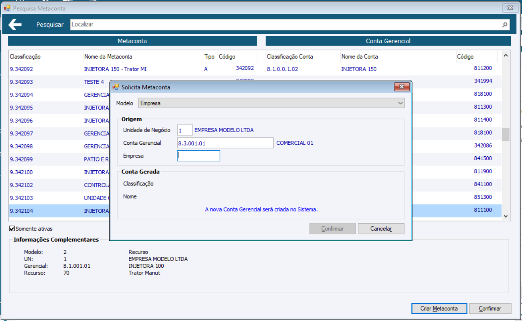Click the vertical scrollbar thumb of table
The image size is (522, 321).
click(506, 135)
